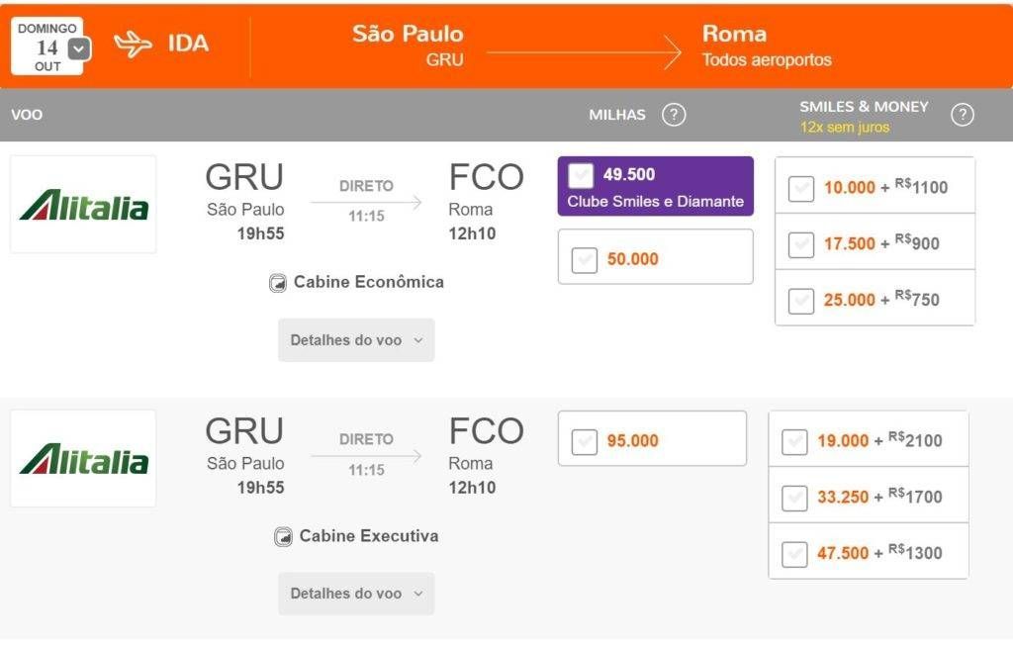Click the 12x sem juros text
Image resolution: width=1013 pixels, height=646 pixels.
coord(845,128)
